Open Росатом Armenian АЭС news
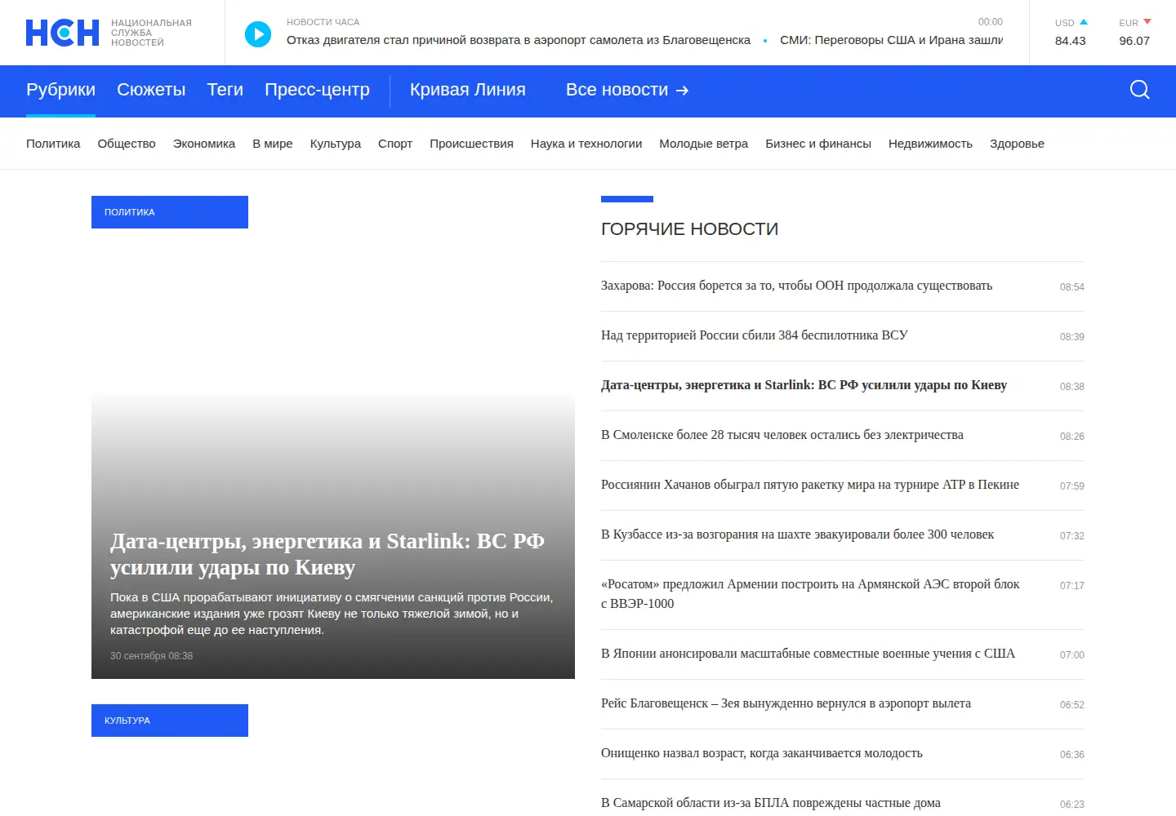The height and width of the screenshot is (816, 1176). [810, 594]
